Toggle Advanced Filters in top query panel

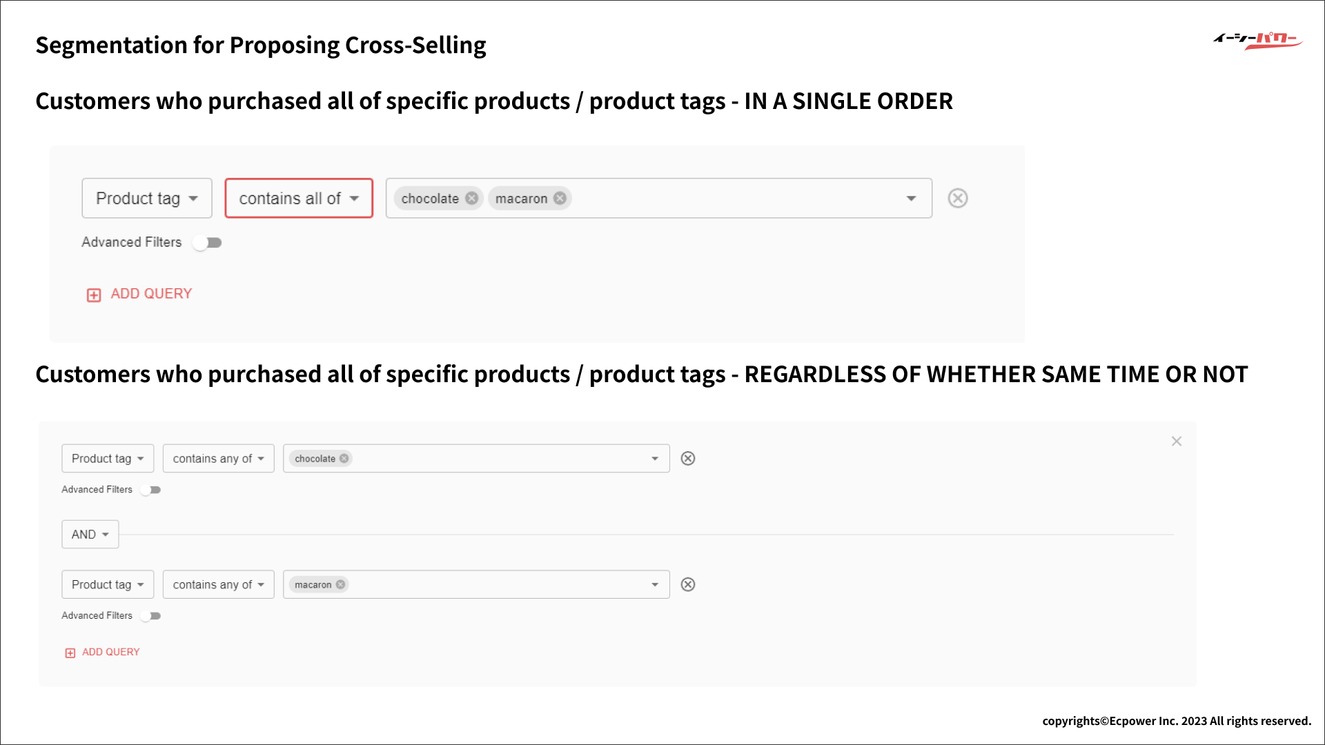(x=208, y=243)
